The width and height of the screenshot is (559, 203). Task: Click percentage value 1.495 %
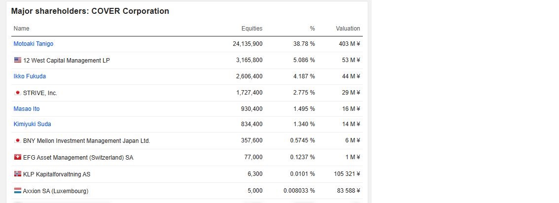pyautogui.click(x=304, y=108)
